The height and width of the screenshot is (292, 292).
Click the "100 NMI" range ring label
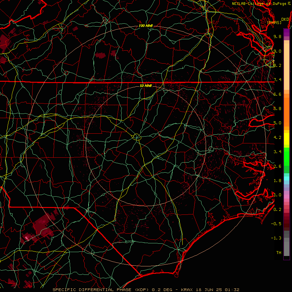146,26
